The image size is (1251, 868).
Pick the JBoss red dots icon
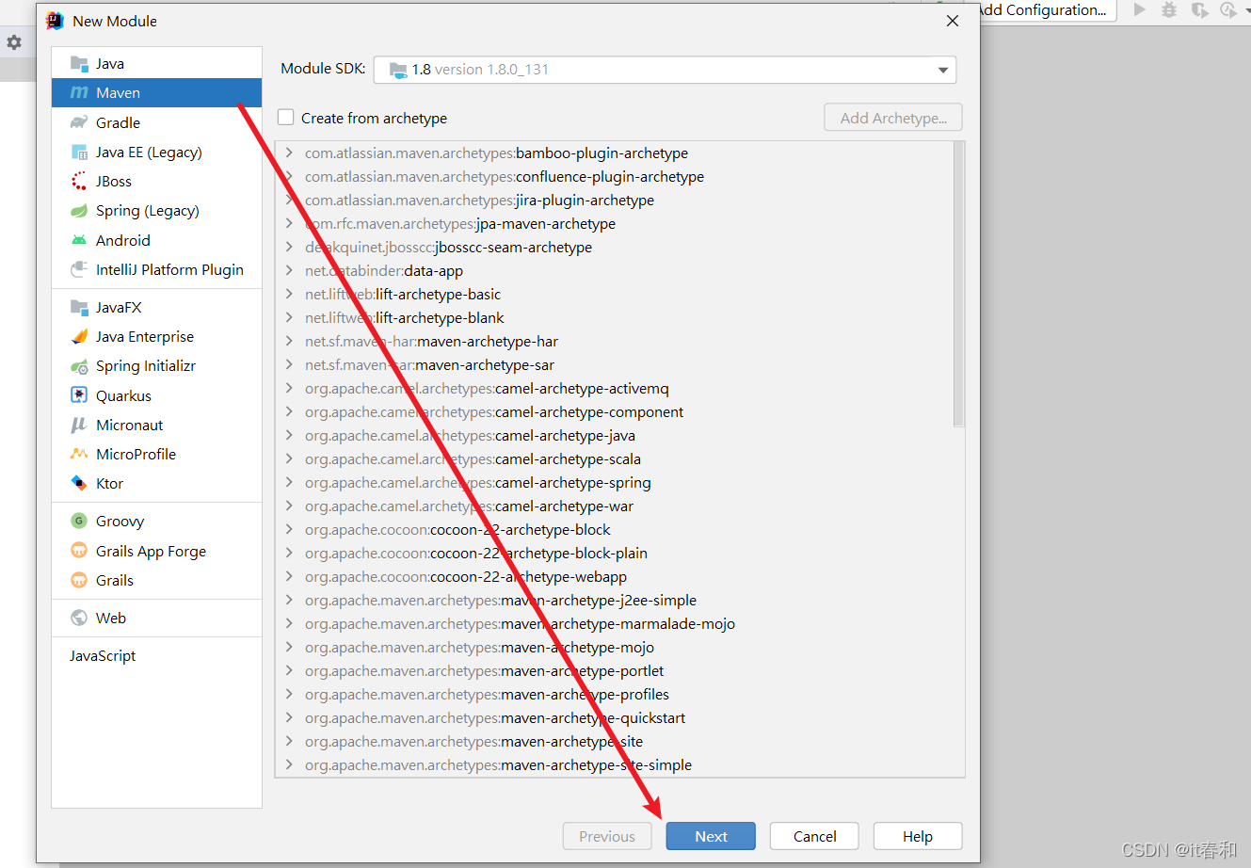[79, 182]
